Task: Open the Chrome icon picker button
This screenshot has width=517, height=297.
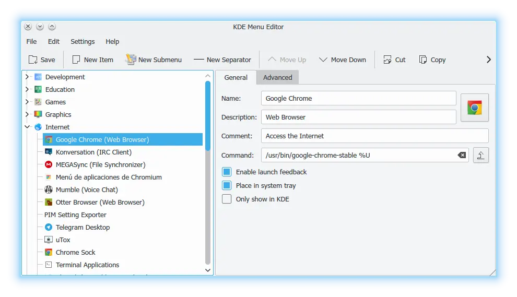Action: coord(475,108)
